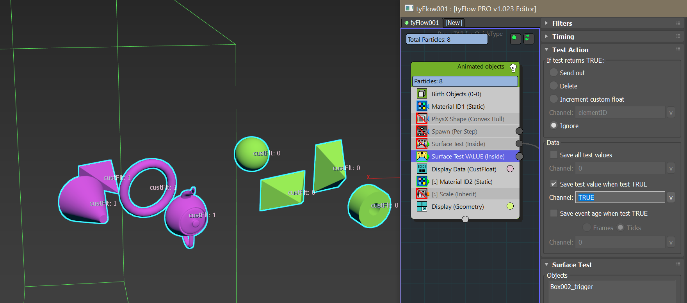Click the Birth Objects operator icon
The width and height of the screenshot is (687, 303).
tap(422, 94)
